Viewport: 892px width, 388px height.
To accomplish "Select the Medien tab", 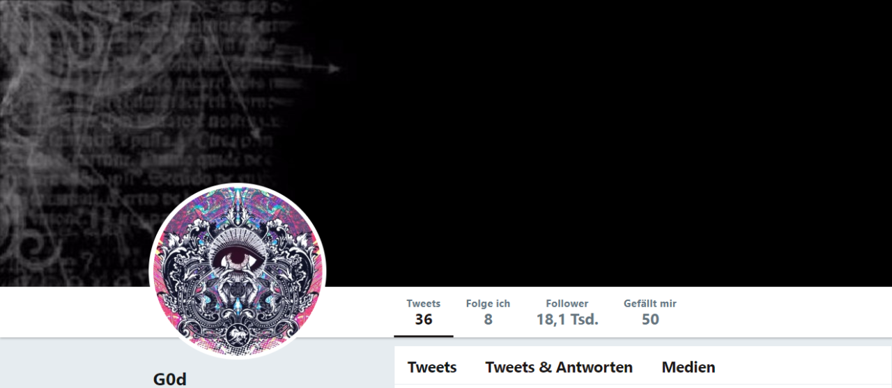I will (x=689, y=367).
